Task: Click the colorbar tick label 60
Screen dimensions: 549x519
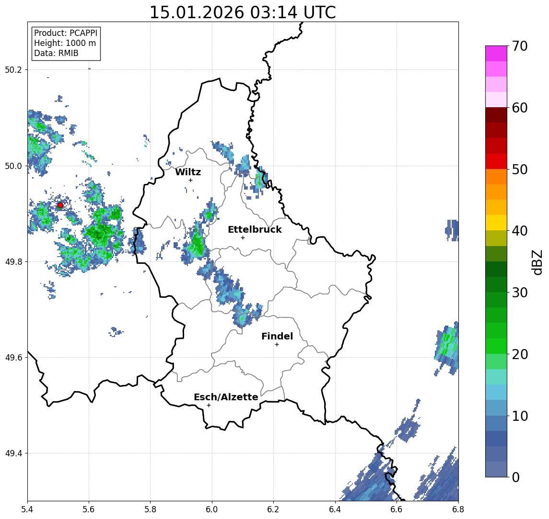Action: [x=520, y=108]
